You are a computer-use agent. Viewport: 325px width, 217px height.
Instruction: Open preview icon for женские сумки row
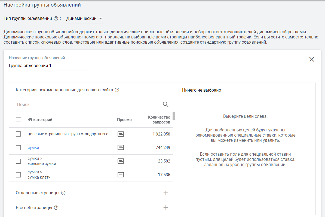(121, 161)
